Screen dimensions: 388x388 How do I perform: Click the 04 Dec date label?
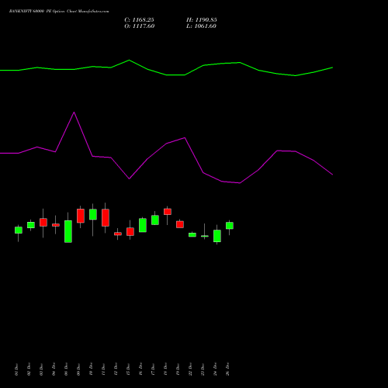(x=54, y=369)
